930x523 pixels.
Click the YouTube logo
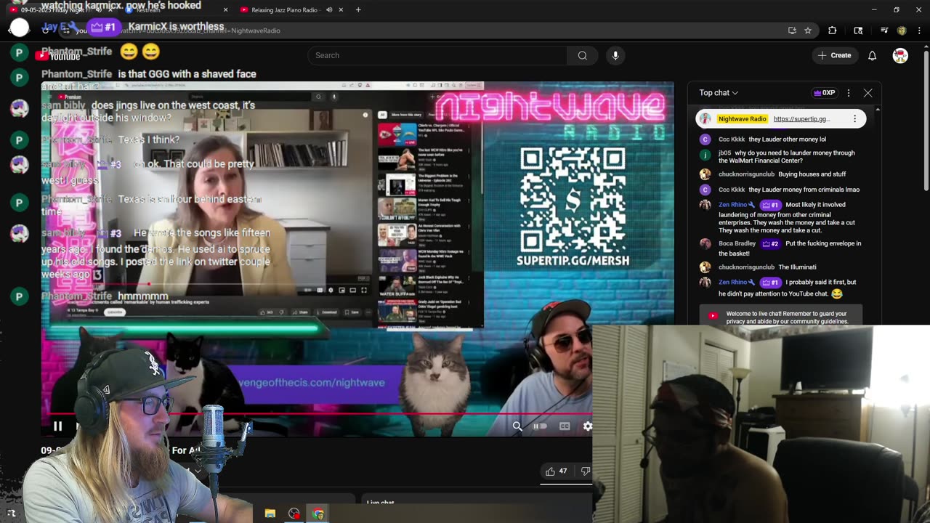58,56
